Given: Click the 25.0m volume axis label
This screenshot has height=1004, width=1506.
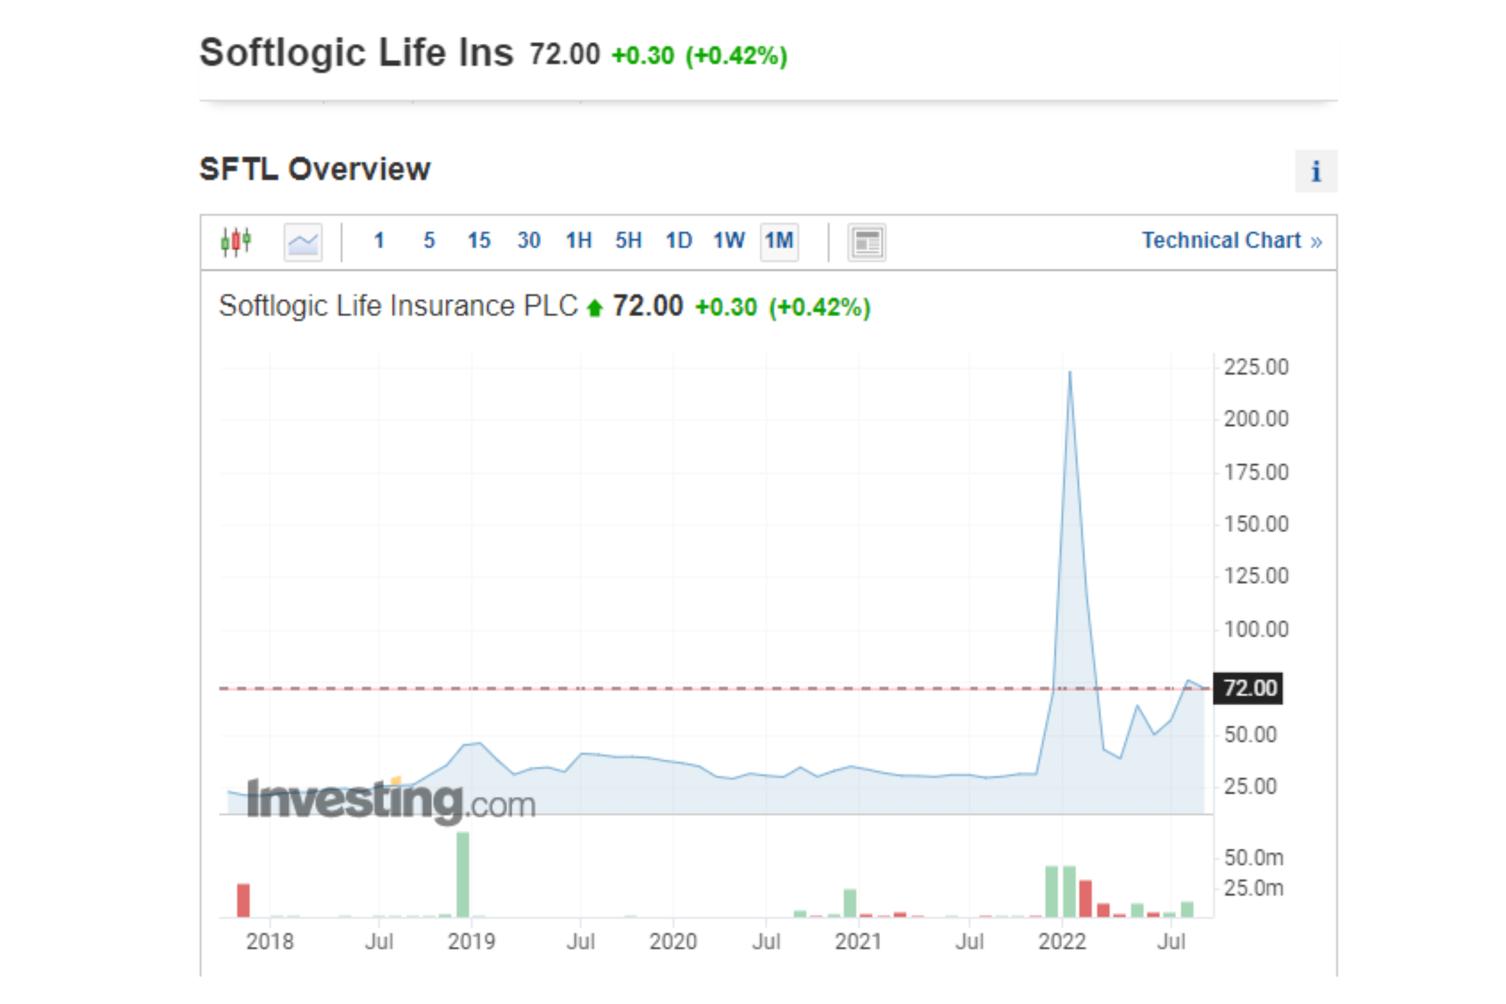Looking at the screenshot, I should 1253,889.
